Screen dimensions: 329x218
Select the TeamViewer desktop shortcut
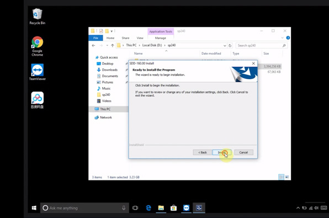click(x=38, y=72)
